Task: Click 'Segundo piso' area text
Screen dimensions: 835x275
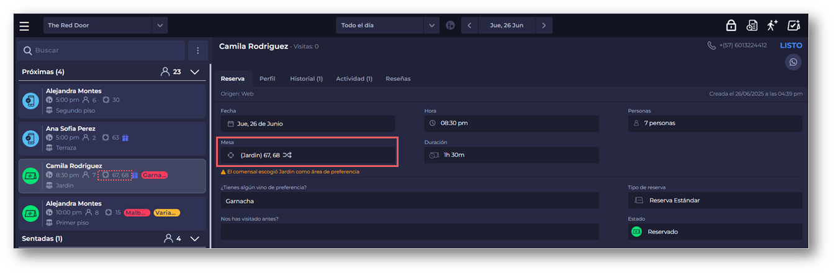Action: pyautogui.click(x=74, y=110)
